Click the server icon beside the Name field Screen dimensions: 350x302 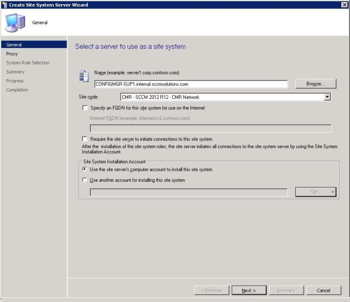pos(84,76)
